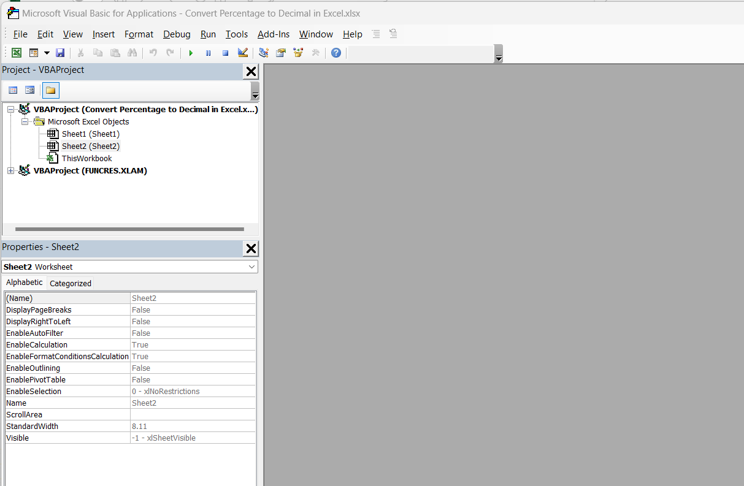Switch to Categorized properties tab

[x=71, y=283]
